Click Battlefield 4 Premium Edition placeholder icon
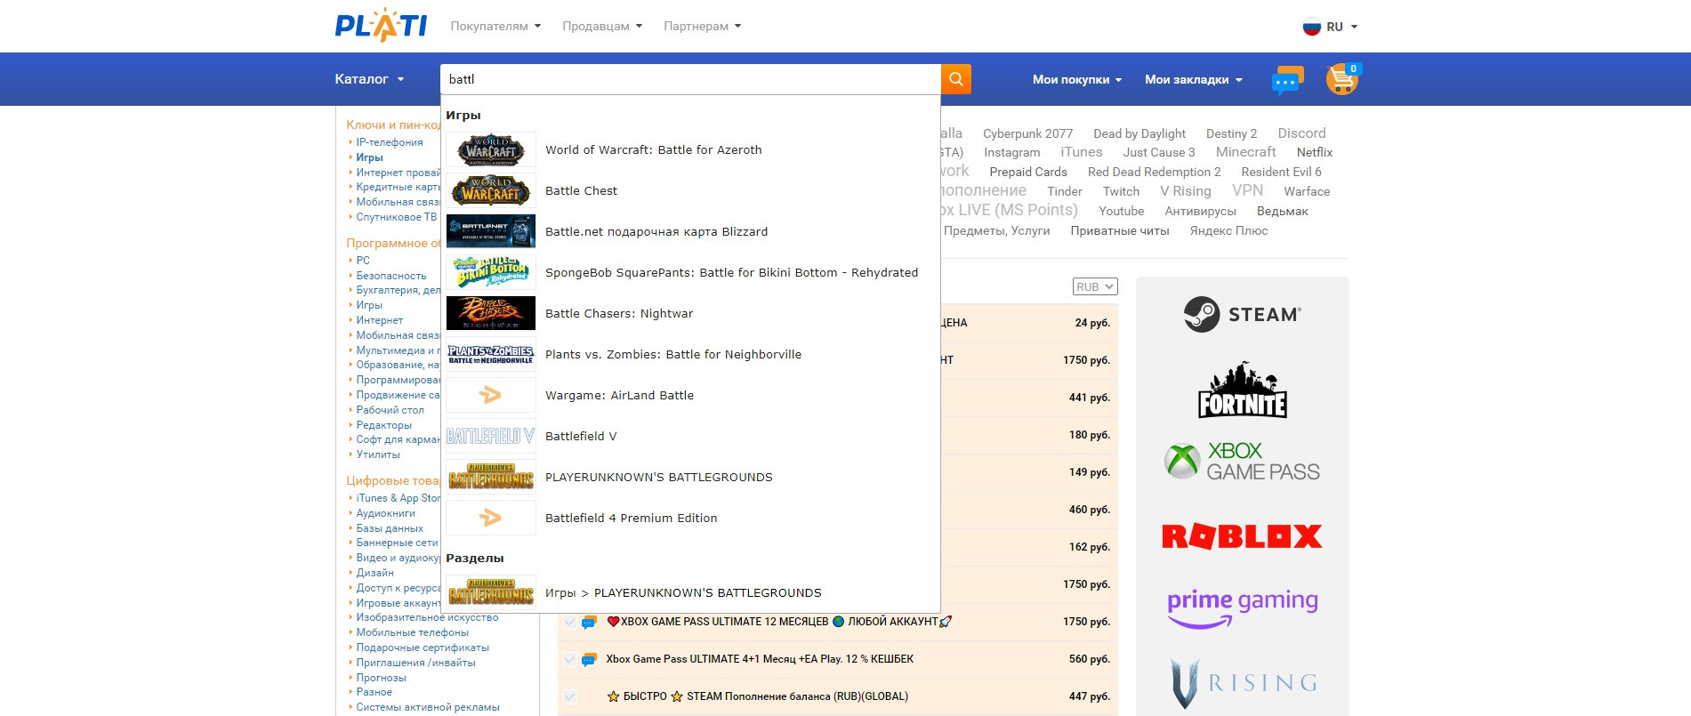Viewport: 1691px width, 716px height. (491, 518)
